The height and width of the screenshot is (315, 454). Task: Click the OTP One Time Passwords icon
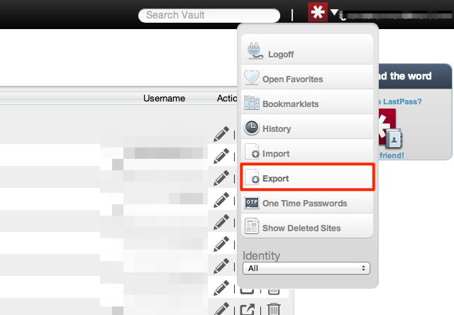point(252,203)
